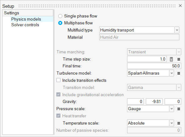The height and width of the screenshot is (137, 185).
Task: Enable Include transition effects checkbox
Action: coord(59,80)
